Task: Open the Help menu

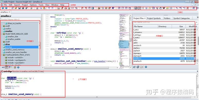Action: (62, 5)
